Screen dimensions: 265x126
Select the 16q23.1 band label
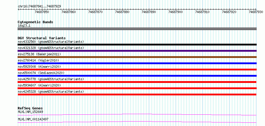coord(24,26)
